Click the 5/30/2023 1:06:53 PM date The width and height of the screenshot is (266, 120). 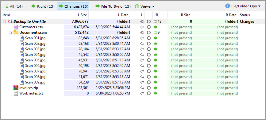113,93
